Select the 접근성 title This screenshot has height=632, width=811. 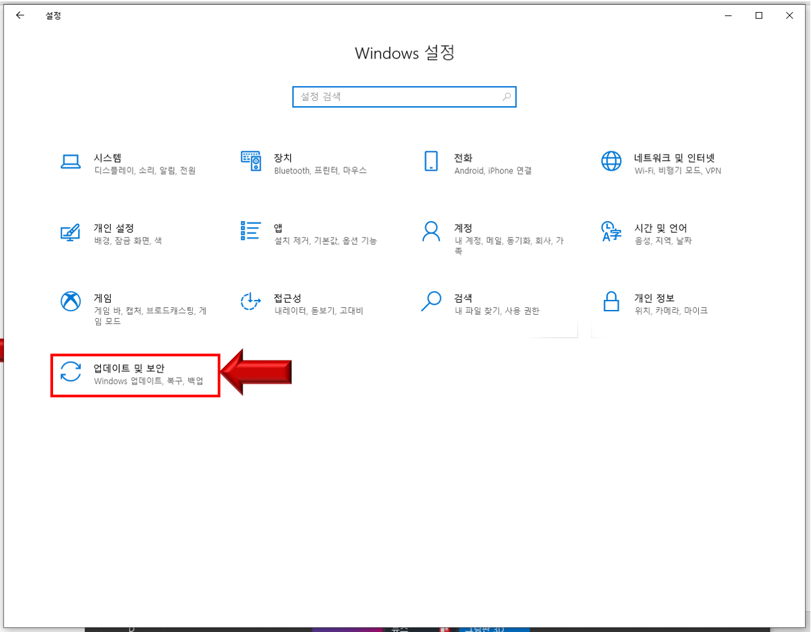coord(288,298)
